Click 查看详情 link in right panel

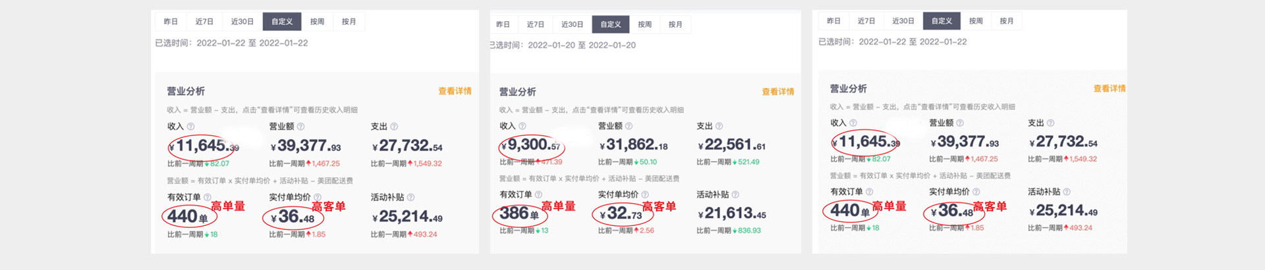1110,89
